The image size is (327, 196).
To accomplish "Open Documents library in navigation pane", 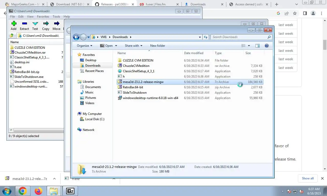I will 93,87.
